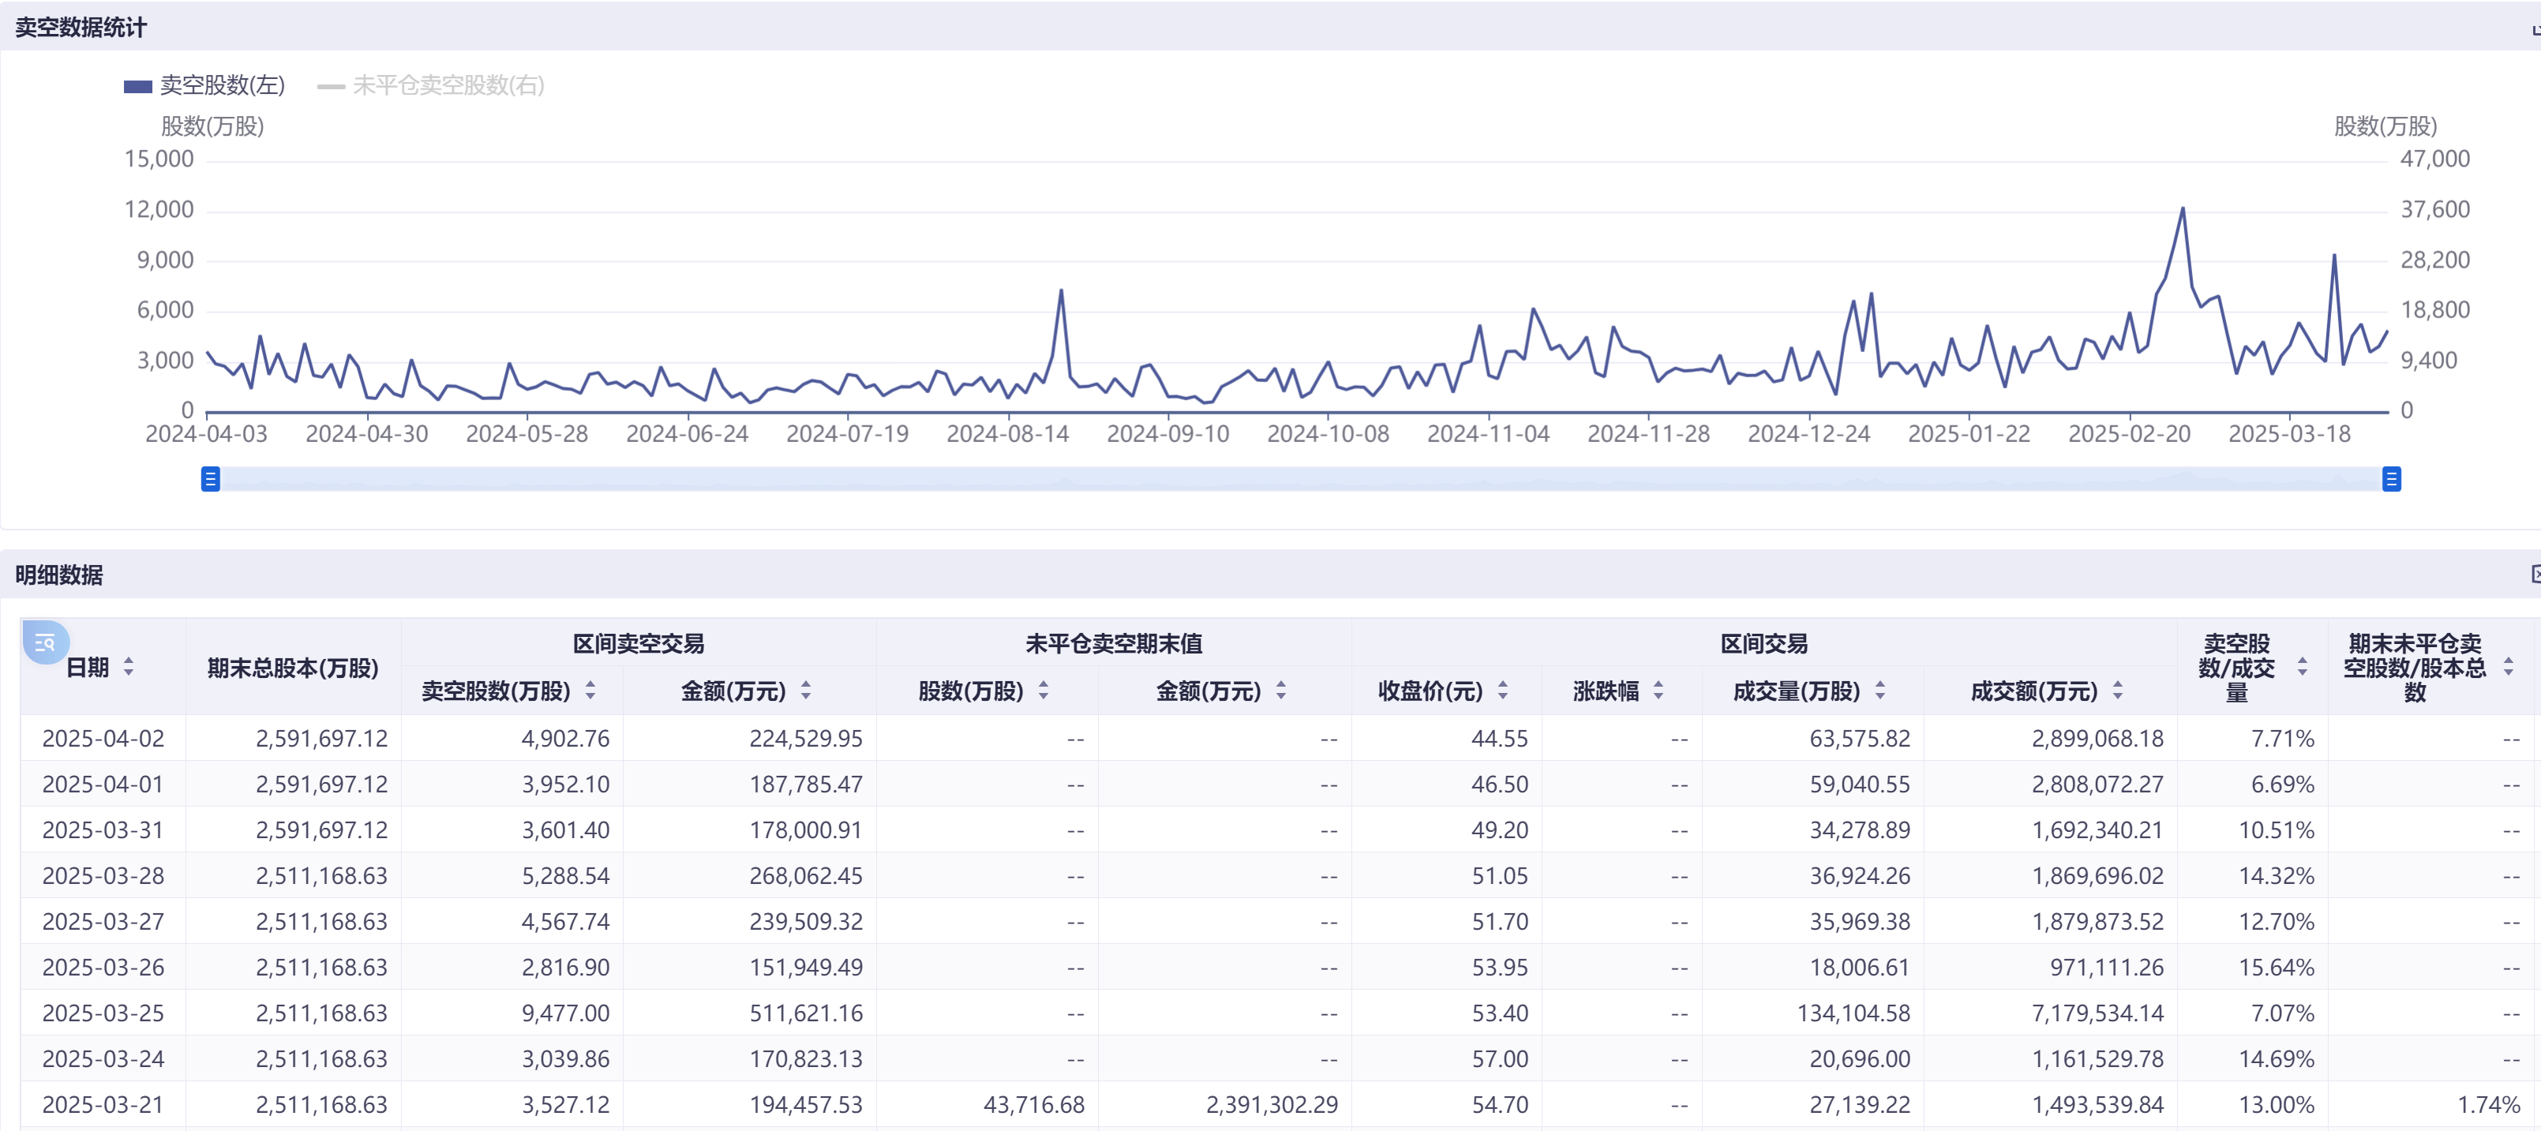
Task: Sort 未平仓 金额(万元) column
Action: (x=1281, y=691)
